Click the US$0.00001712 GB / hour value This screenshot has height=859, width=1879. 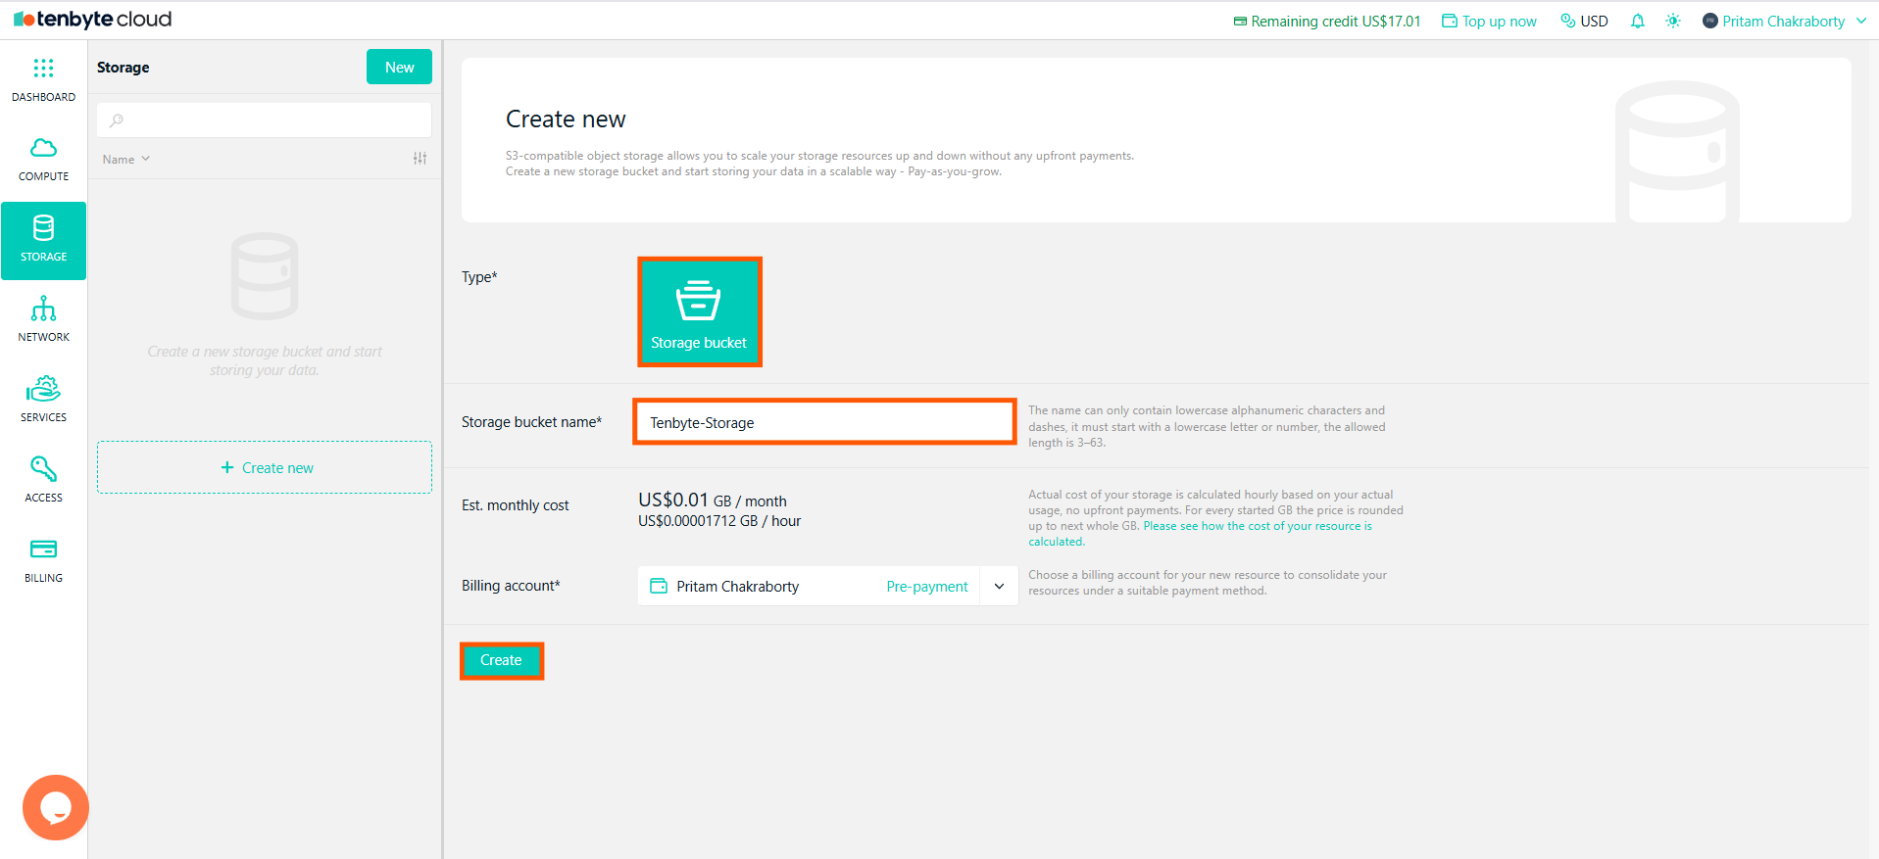pyautogui.click(x=719, y=521)
